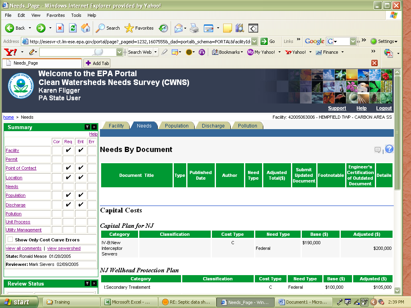Open the Forward button history dropdown
This screenshot has height=308, width=411.
coord(50,28)
